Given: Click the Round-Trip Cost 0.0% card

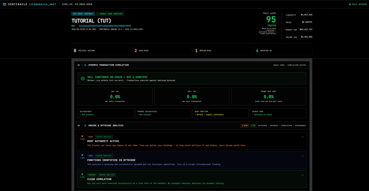Looking at the screenshot, I should pos(268,96).
